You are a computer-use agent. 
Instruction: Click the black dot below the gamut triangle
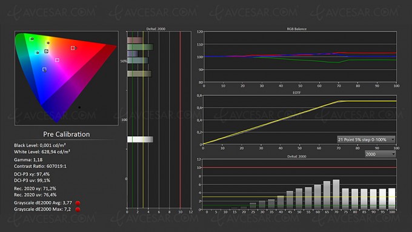tap(79, 107)
